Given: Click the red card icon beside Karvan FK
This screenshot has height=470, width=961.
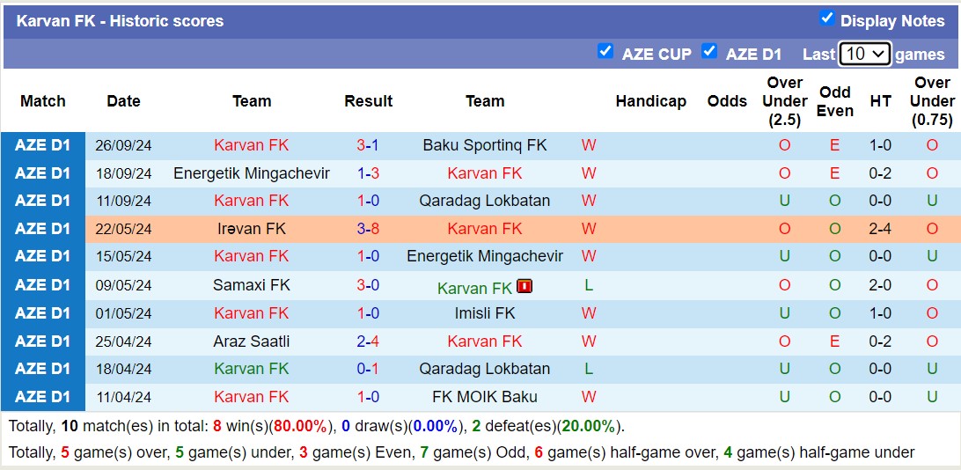Looking at the screenshot, I should [x=525, y=286].
